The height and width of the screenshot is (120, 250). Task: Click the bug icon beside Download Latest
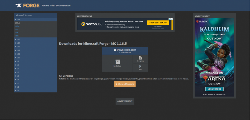point(114,50)
